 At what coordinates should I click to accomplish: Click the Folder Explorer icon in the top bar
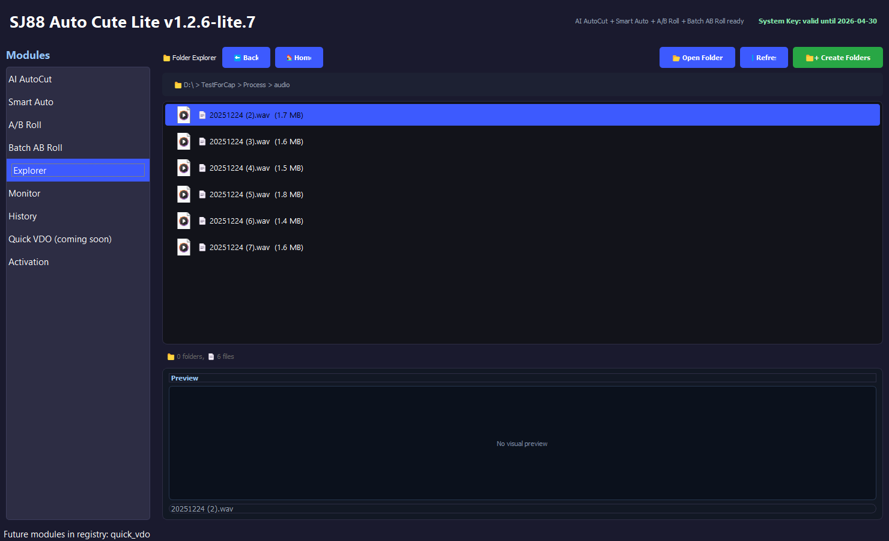click(166, 57)
